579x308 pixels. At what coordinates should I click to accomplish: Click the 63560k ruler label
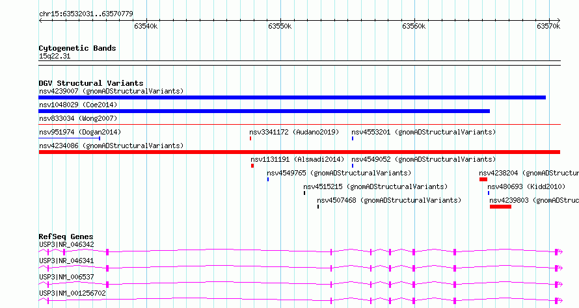[x=414, y=26]
